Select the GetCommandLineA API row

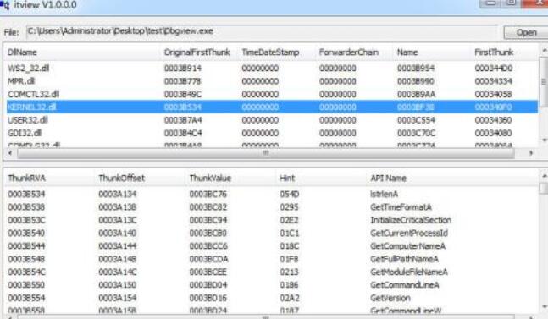pos(272,285)
